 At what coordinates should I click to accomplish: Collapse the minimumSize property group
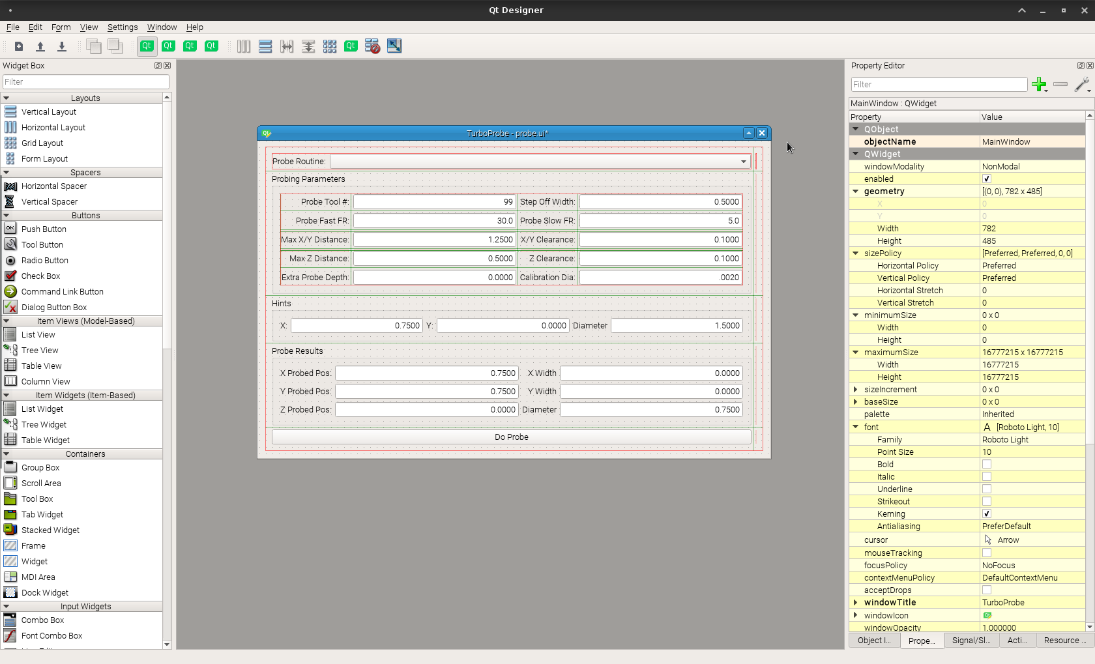pos(856,315)
